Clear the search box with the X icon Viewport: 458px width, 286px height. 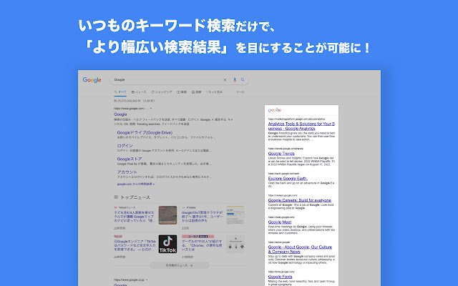point(225,79)
